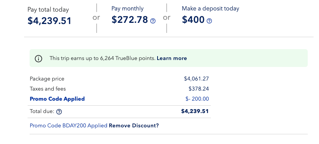Click the $4,061.27 package price value
Viewport: 319px width, 144px height.
pyautogui.click(x=196, y=79)
